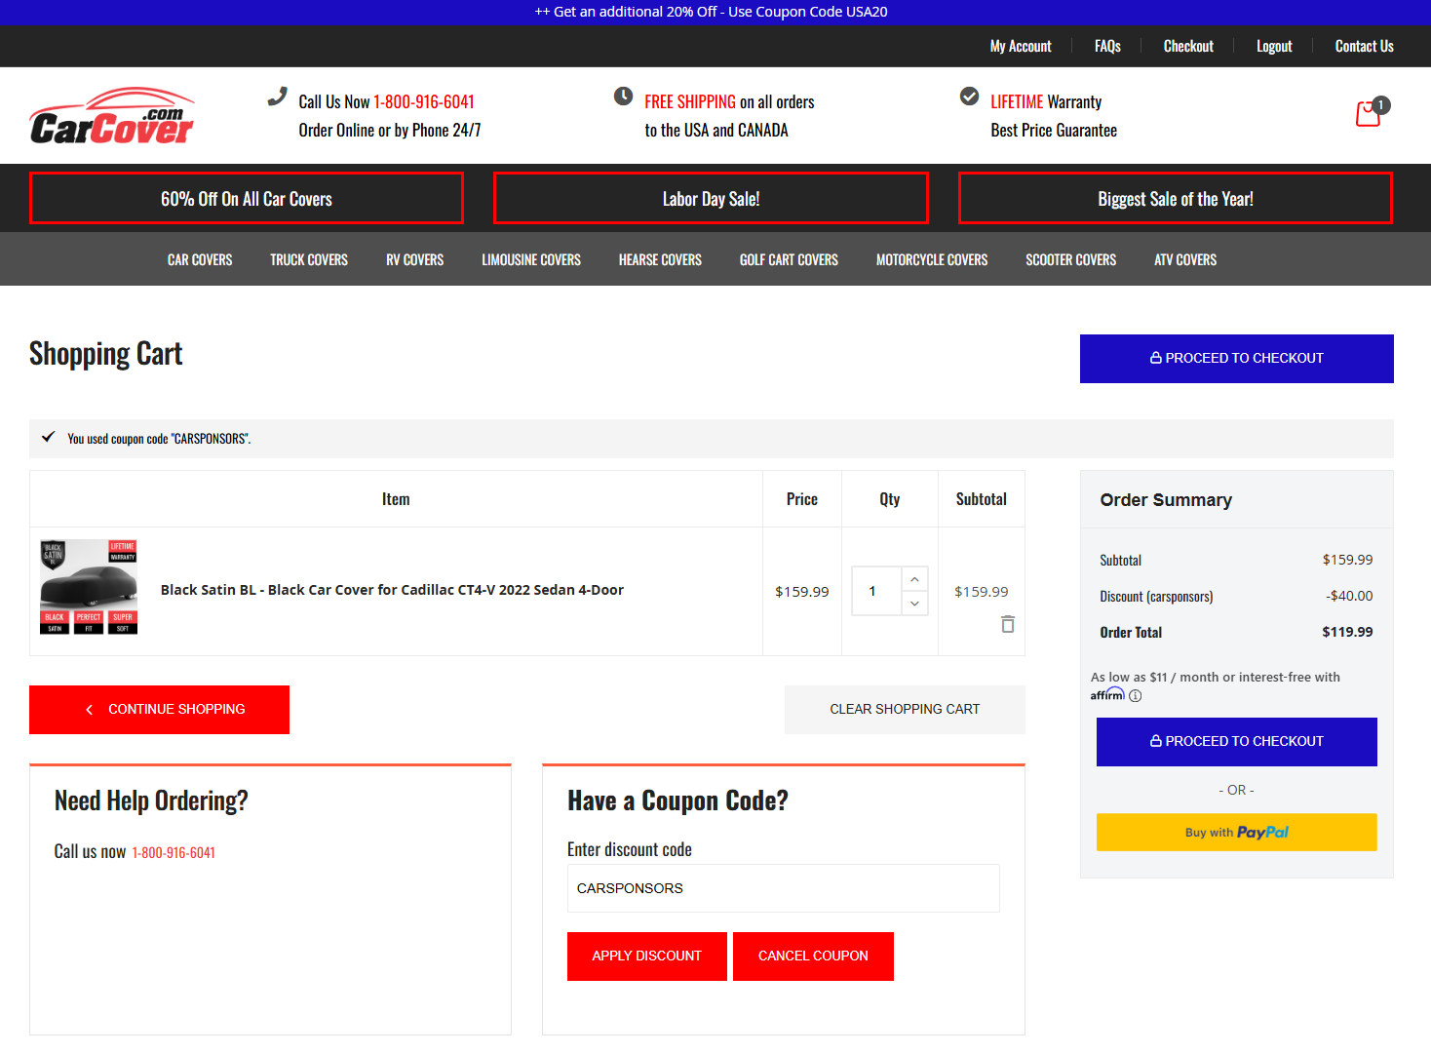The image size is (1431, 1054).
Task: Click the Black Satin car cover thumbnail
Action: coord(89,587)
